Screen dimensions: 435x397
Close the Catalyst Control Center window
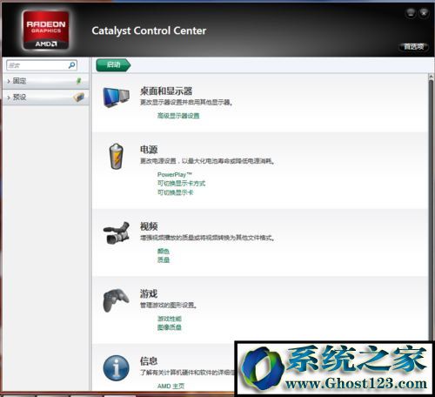click(424, 12)
